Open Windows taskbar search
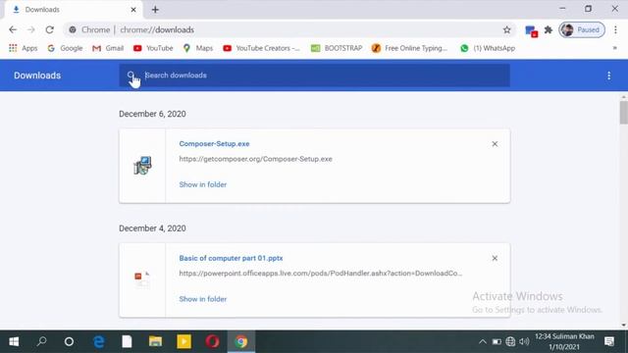This screenshot has height=353, width=628. point(41,341)
